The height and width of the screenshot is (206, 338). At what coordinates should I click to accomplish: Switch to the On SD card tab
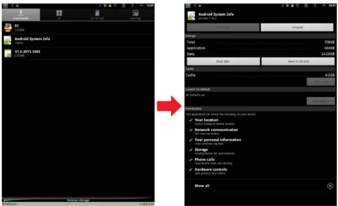(x=97, y=15)
